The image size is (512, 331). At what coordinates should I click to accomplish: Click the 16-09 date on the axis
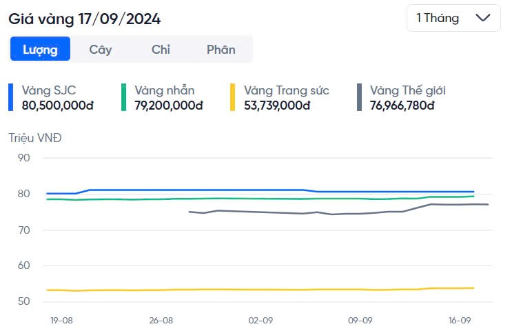coord(460,321)
